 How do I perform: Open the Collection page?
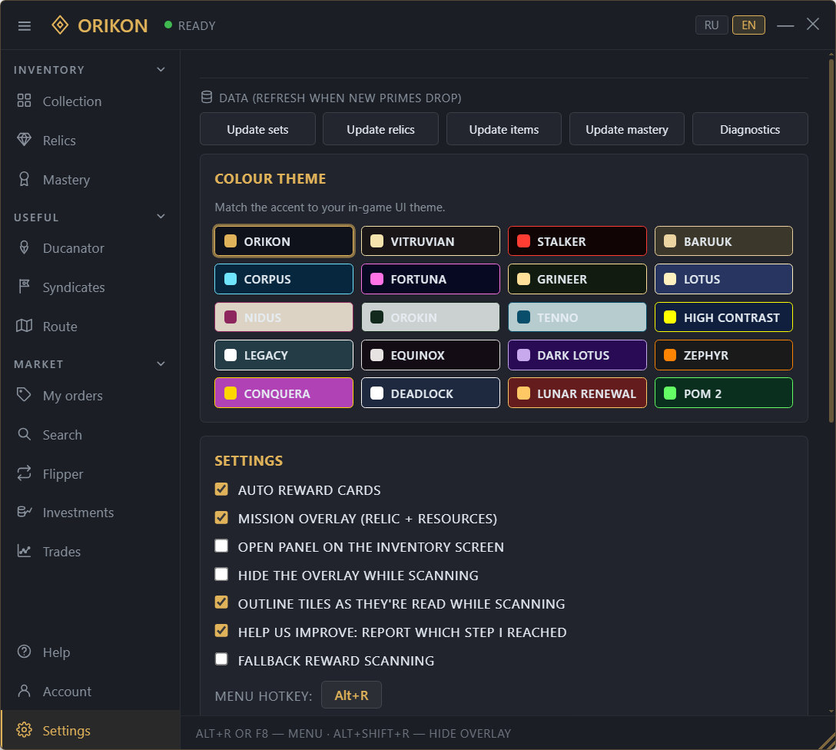point(90,101)
